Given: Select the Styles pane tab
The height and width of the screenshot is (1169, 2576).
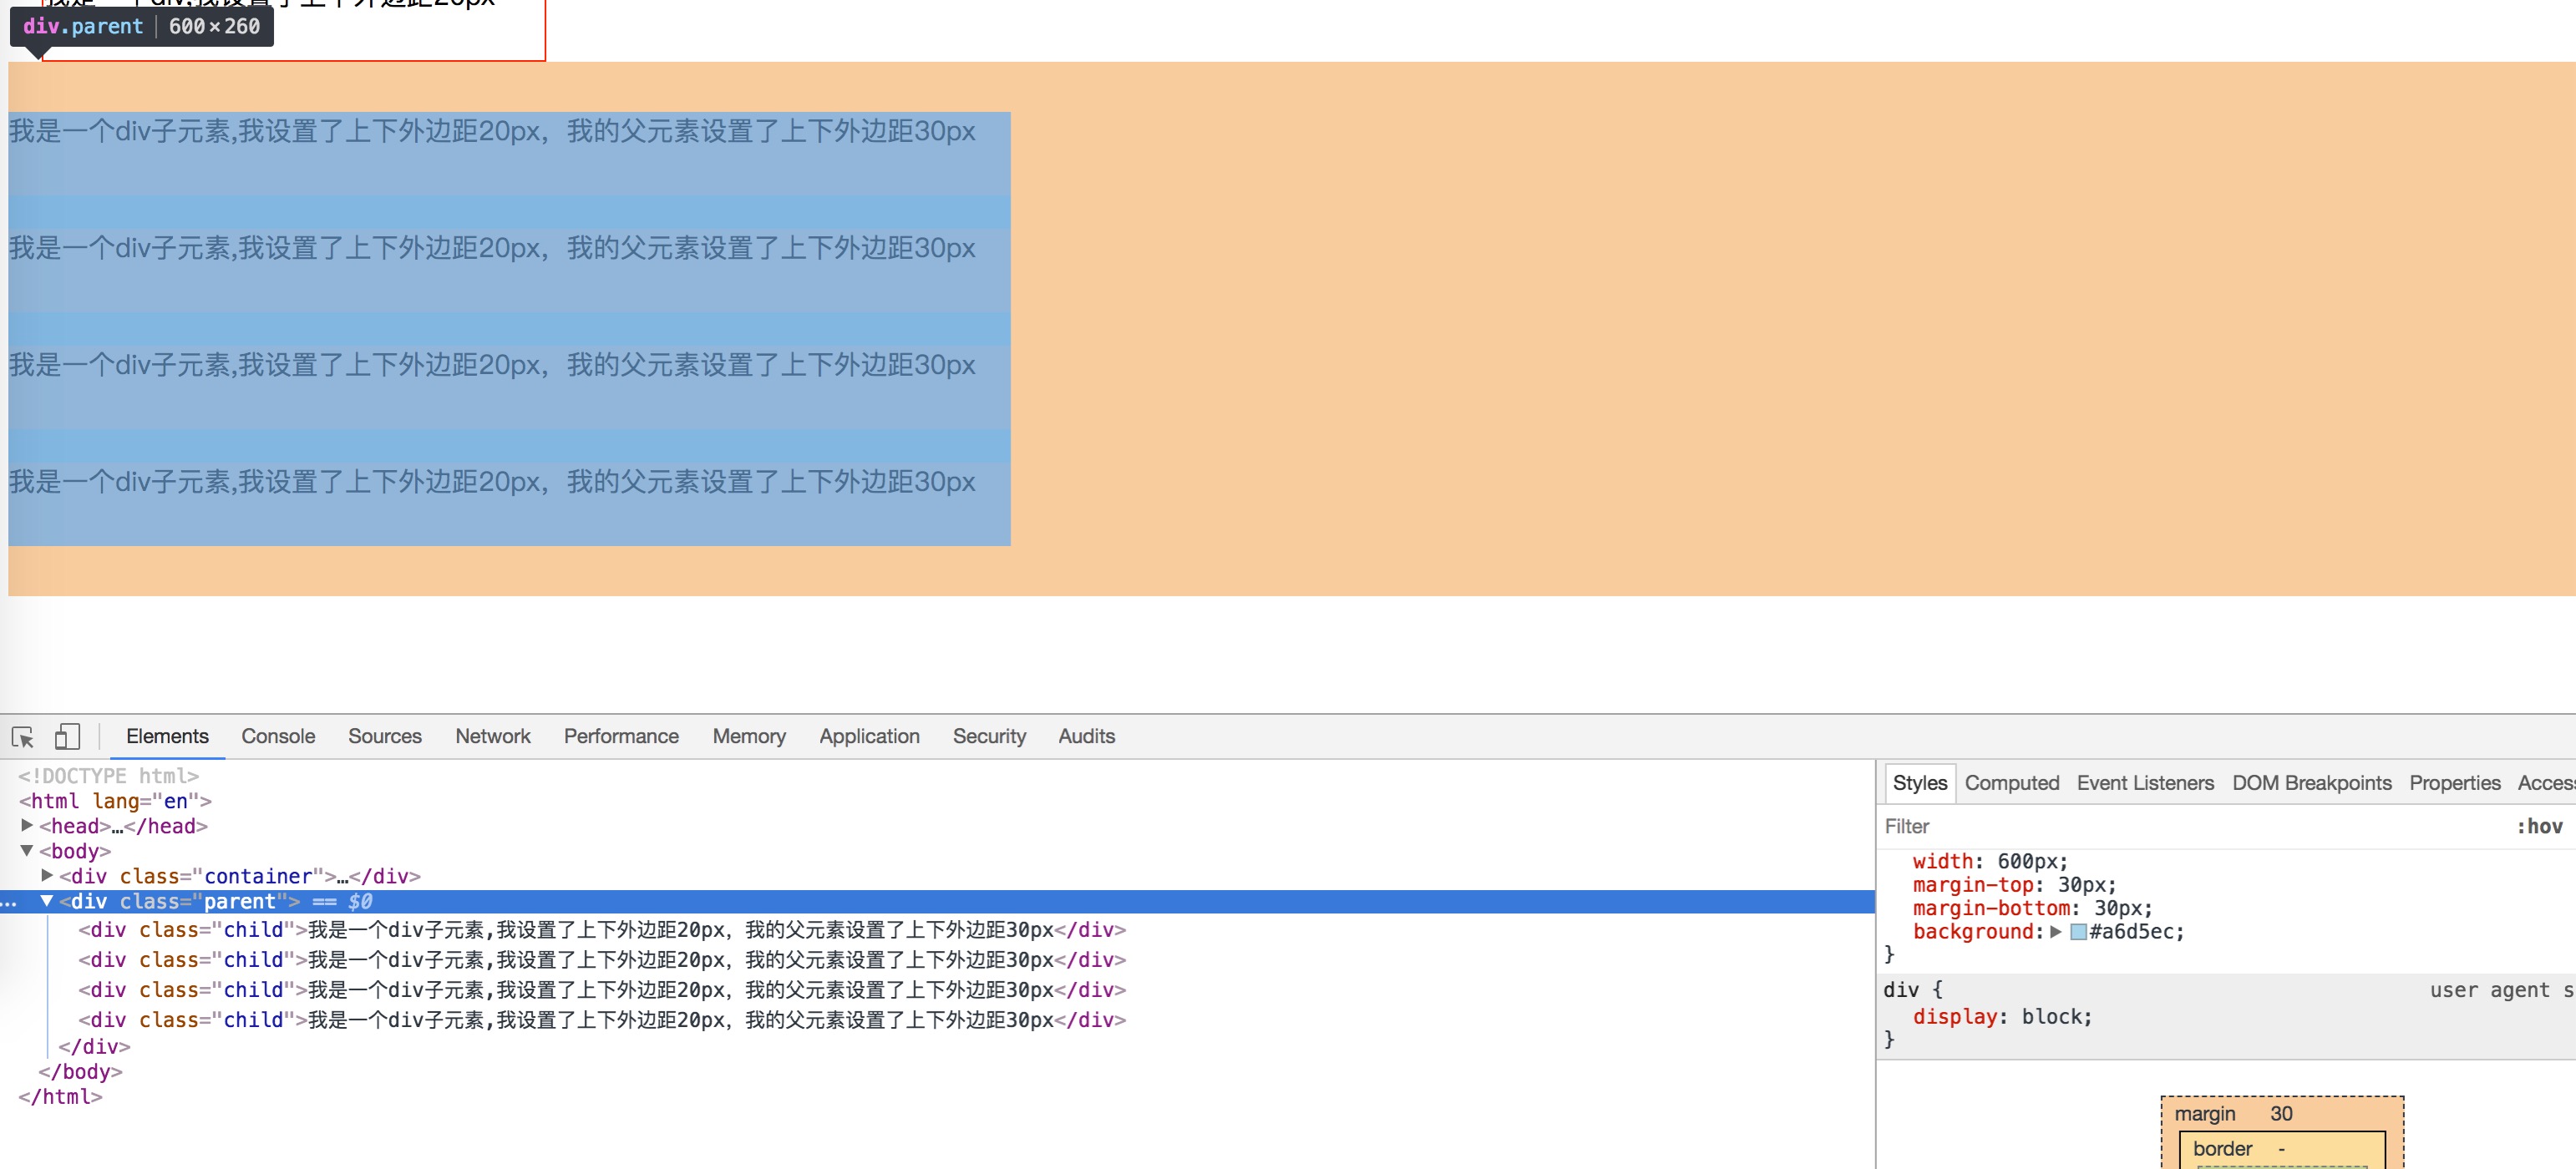Looking at the screenshot, I should point(1919,783).
